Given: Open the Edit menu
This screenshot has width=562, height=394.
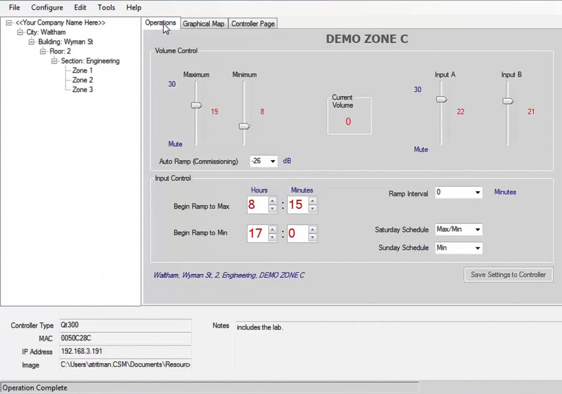Looking at the screenshot, I should coord(80,8).
